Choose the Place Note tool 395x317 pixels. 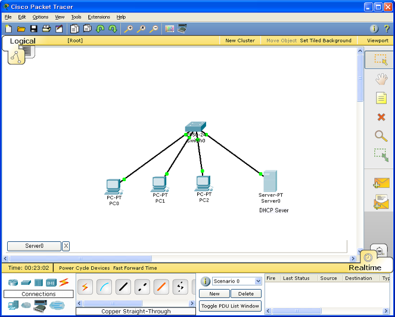(x=381, y=98)
